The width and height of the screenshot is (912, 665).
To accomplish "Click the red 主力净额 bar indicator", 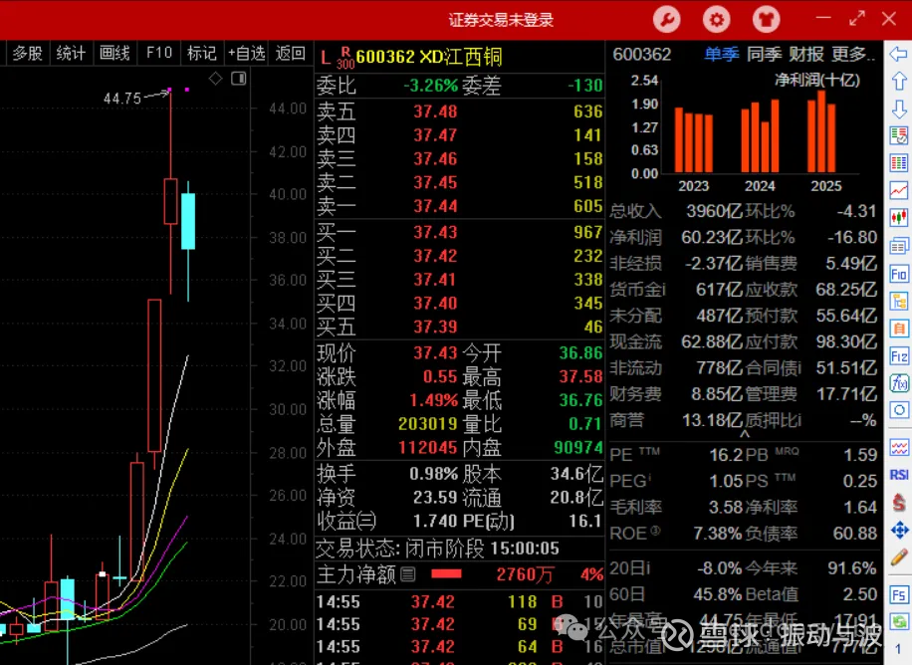I will [446, 574].
